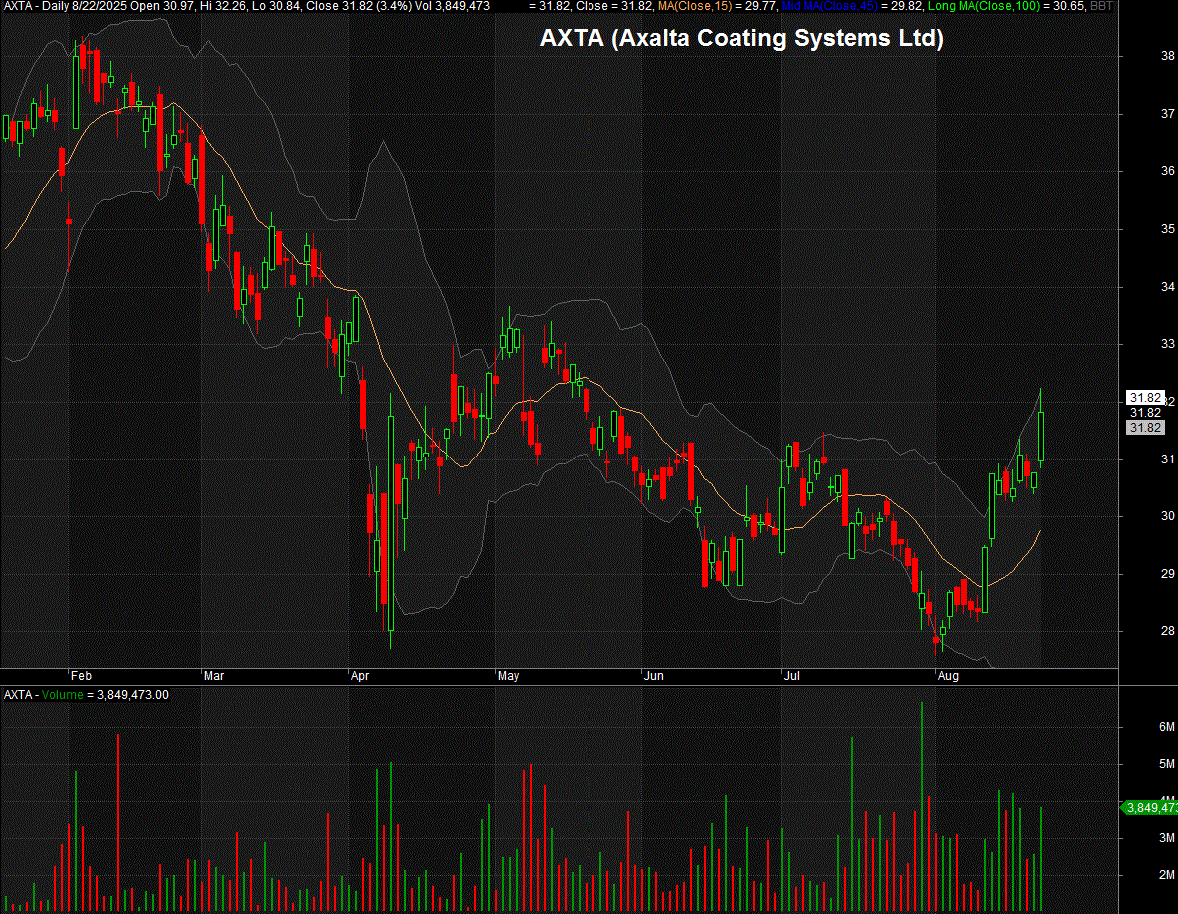Select the Mar label on the date axis

[x=214, y=676]
